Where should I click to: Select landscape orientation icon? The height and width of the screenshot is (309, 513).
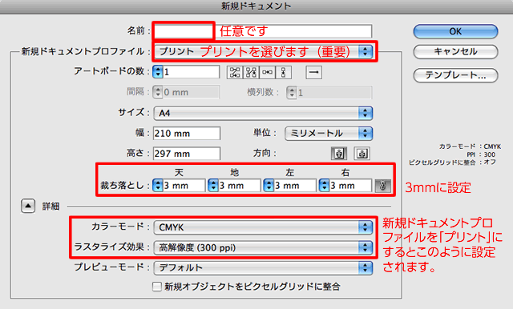[362, 153]
